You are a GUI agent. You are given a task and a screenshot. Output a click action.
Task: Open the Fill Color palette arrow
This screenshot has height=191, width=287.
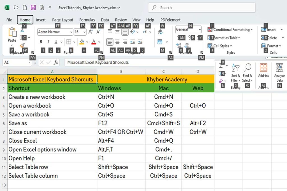pyautogui.click(x=87, y=42)
